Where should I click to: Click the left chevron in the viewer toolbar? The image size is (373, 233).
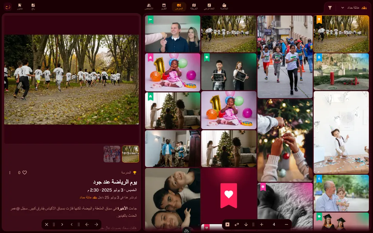pos(72,224)
